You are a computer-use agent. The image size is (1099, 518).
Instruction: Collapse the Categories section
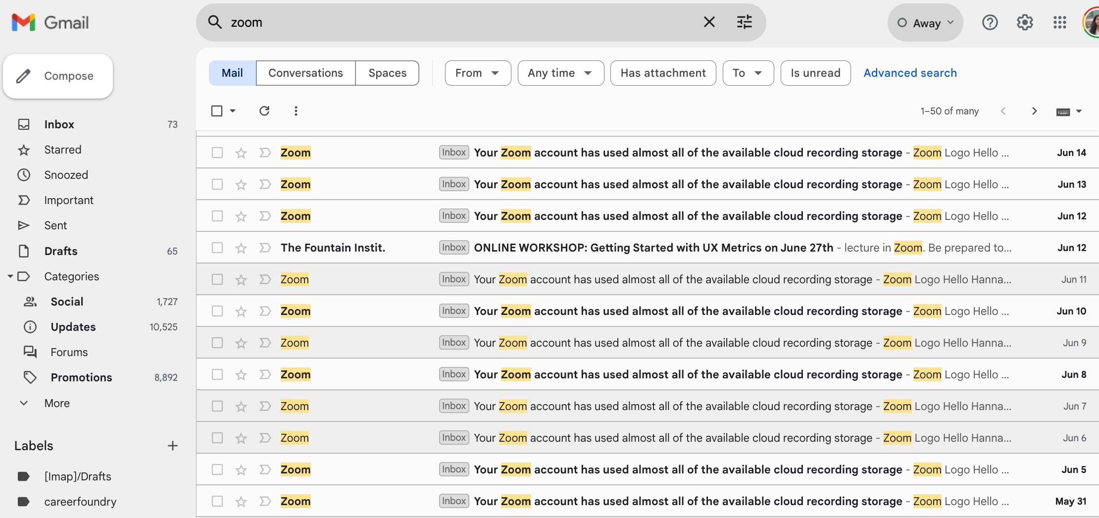click(x=10, y=276)
